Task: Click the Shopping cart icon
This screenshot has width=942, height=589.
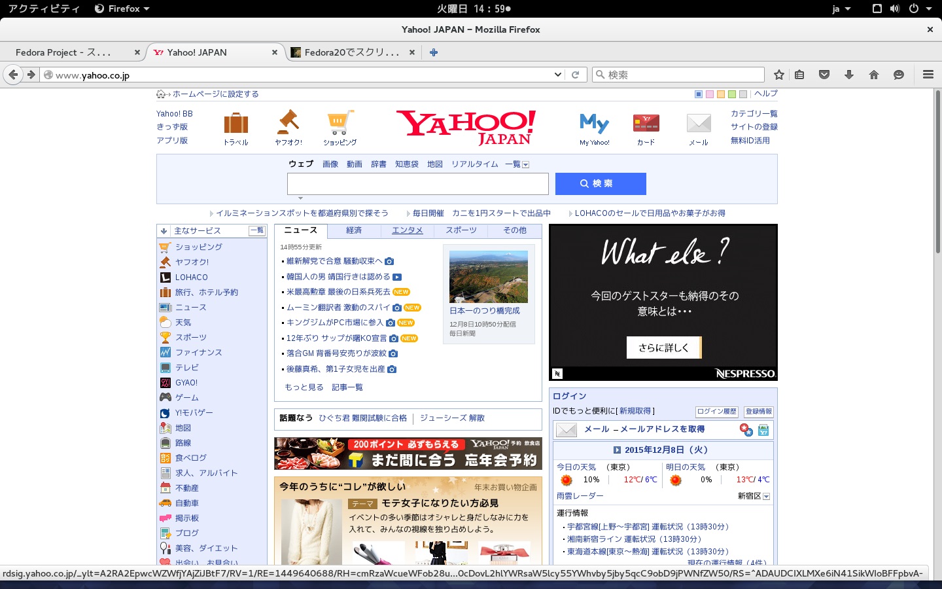Action: (x=340, y=123)
